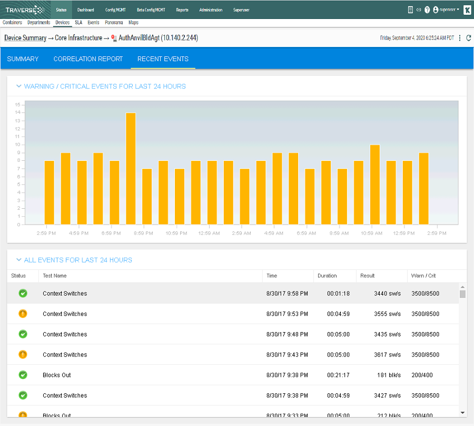Image resolution: width=474 pixels, height=426 pixels.
Task: Click the scroll down arrow of events table
Action: point(462,413)
